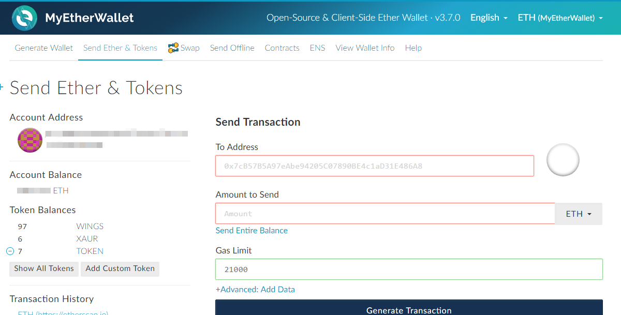The image size is (621, 315).
Task: Click the Send Transaction heading
Action: click(258, 122)
